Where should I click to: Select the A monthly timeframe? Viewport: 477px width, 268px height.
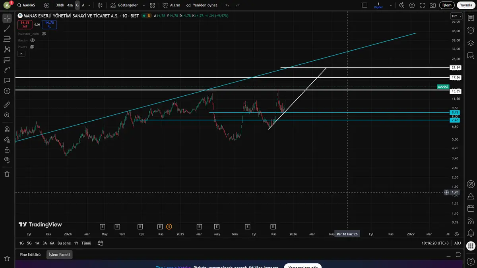[x=83, y=5]
